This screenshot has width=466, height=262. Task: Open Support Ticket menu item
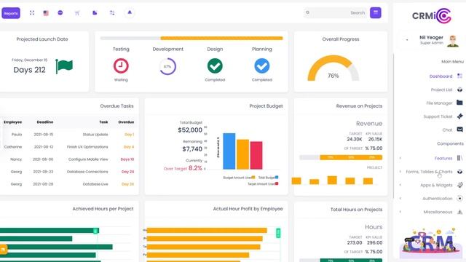click(438, 116)
